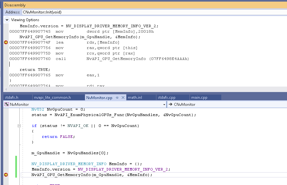Click the call NvAPI_GPU_GetMemoryInfo instruction line

(122, 59)
